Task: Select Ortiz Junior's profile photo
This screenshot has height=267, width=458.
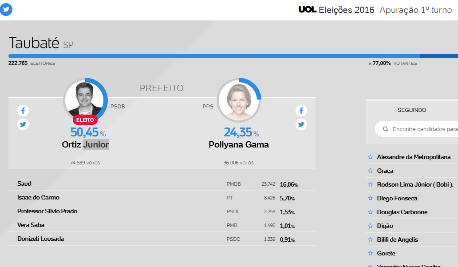Action: click(x=84, y=100)
